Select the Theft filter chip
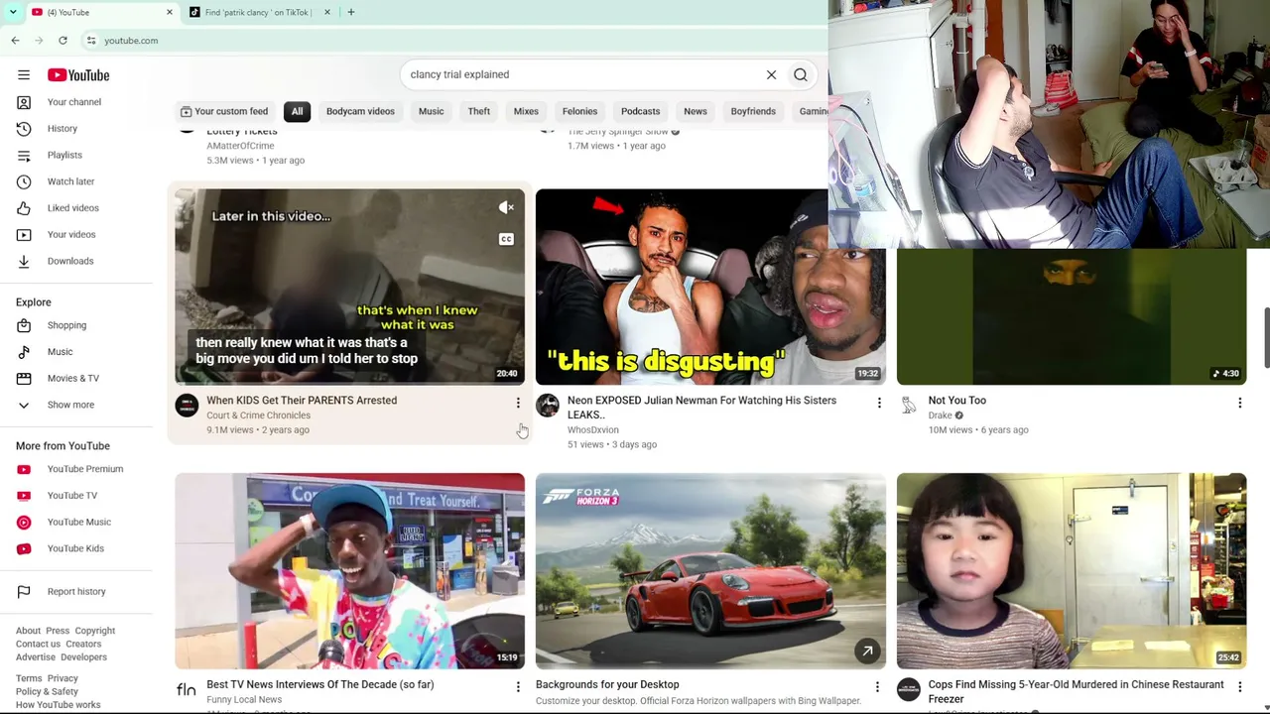Image resolution: width=1270 pixels, height=714 pixels. point(478,111)
